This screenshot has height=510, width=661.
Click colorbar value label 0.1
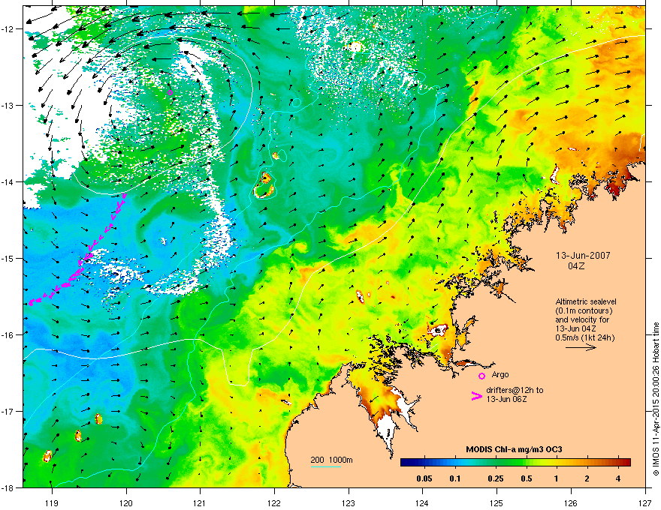[455, 478]
